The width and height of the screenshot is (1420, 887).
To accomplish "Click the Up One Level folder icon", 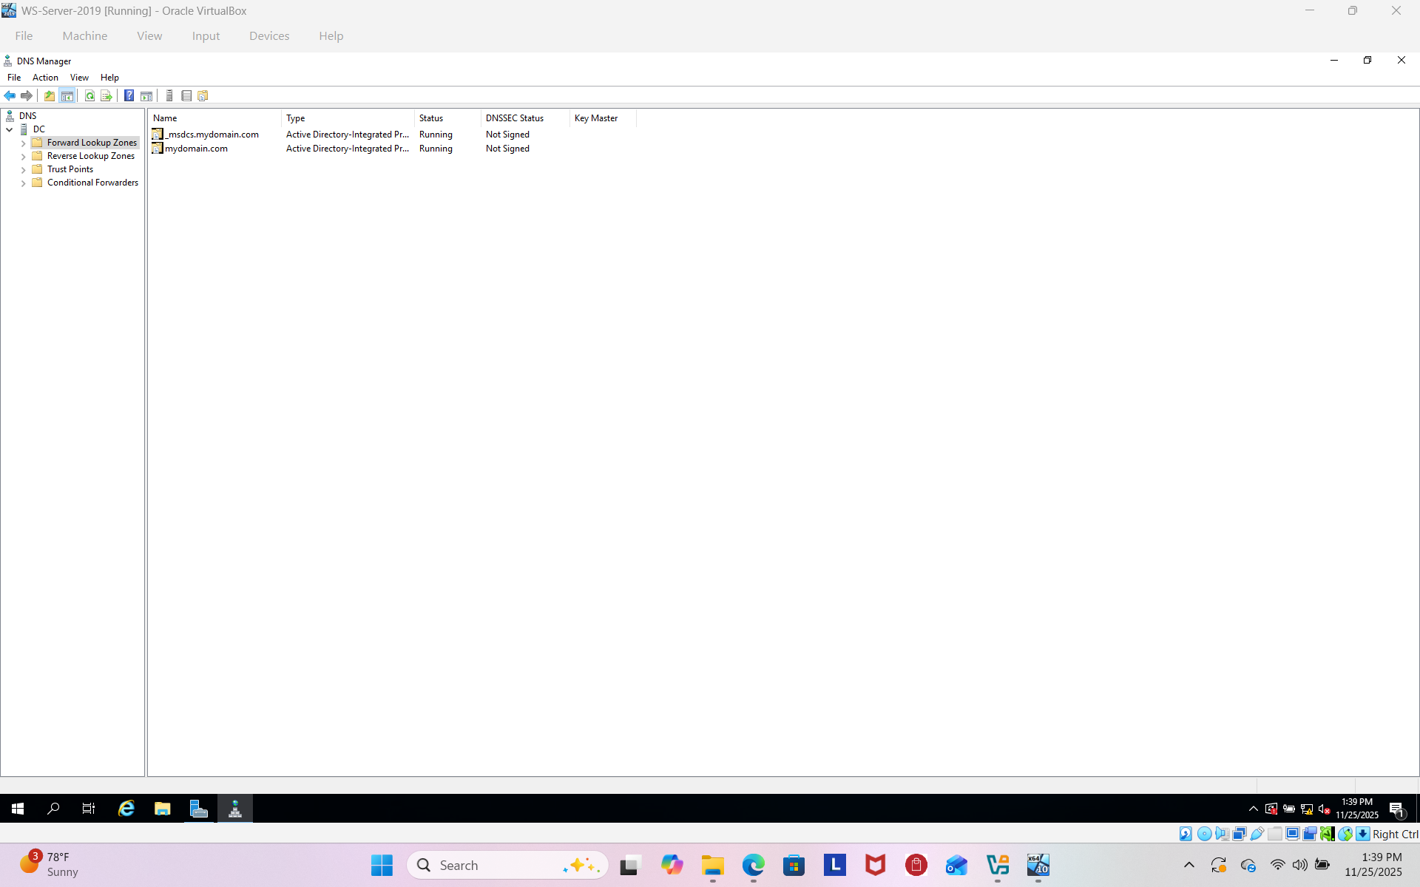I will point(50,95).
